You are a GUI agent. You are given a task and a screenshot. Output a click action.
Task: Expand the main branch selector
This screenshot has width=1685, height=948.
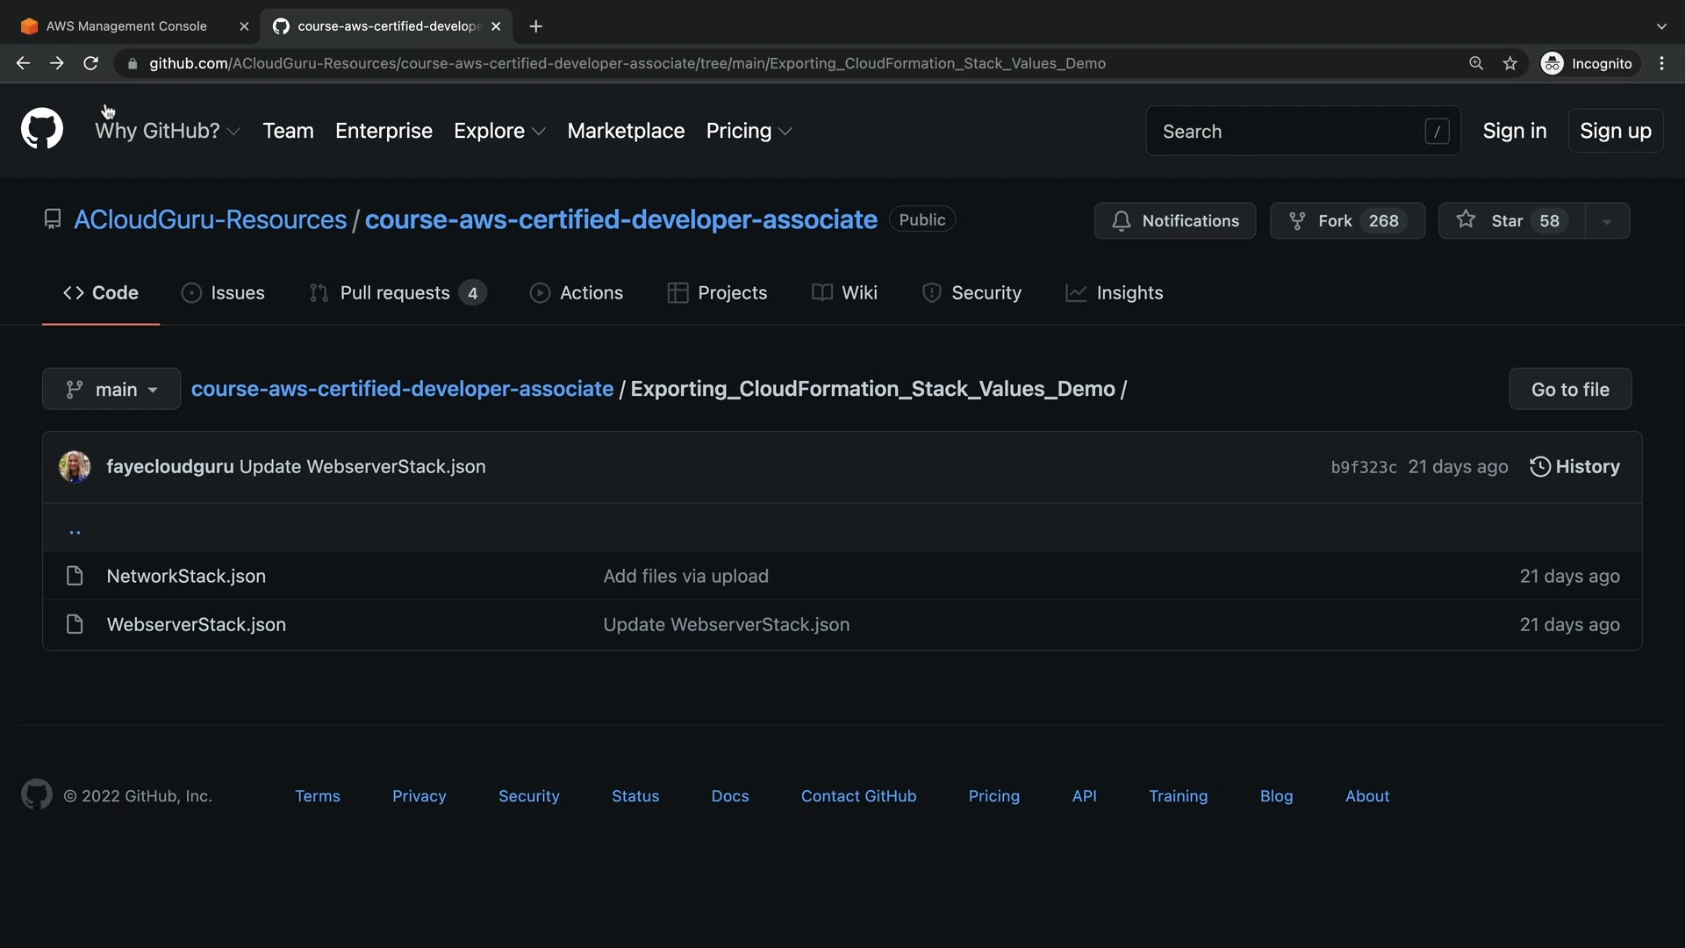click(x=111, y=389)
